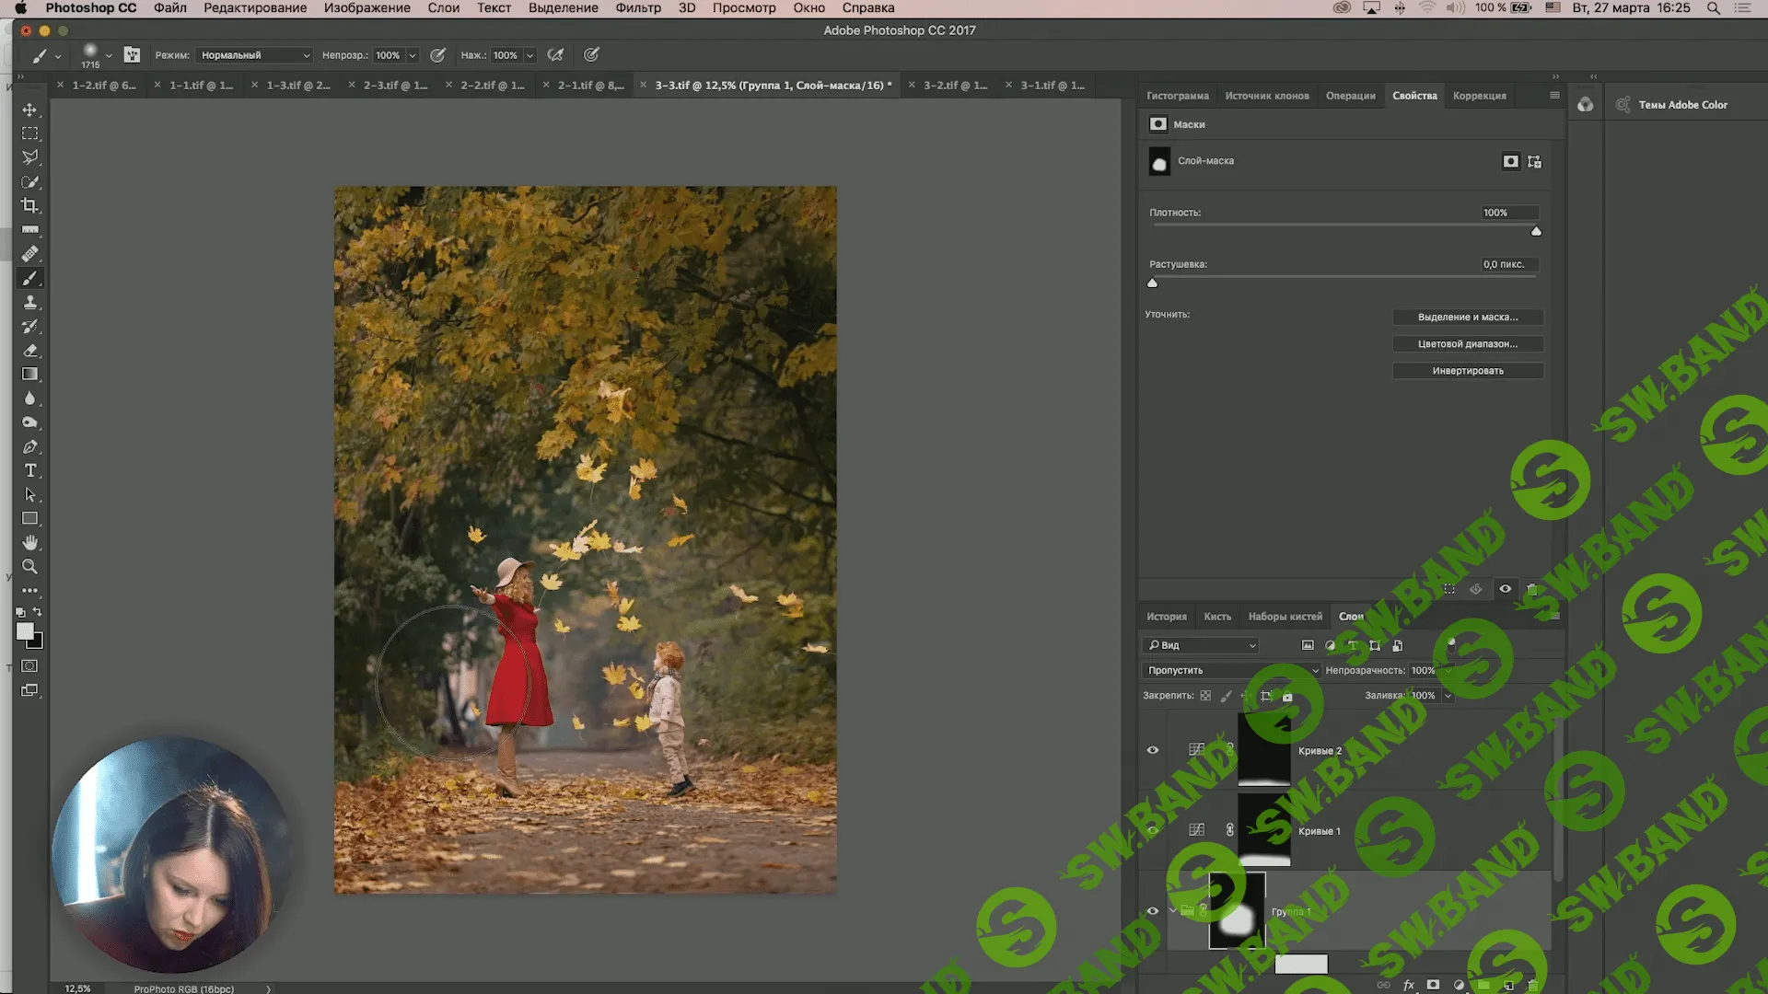Select the Hand tool

point(29,542)
